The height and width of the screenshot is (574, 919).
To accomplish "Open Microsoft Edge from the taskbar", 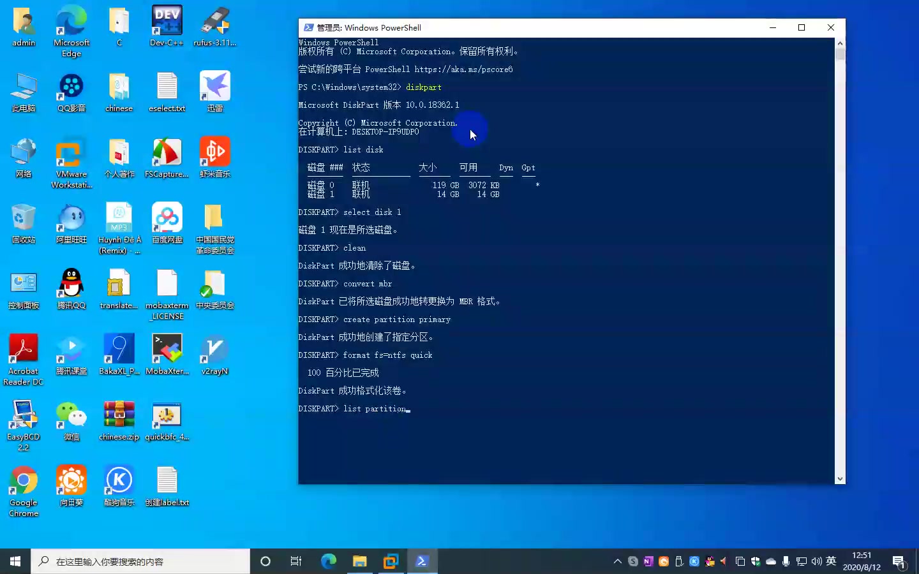I will coord(328,561).
